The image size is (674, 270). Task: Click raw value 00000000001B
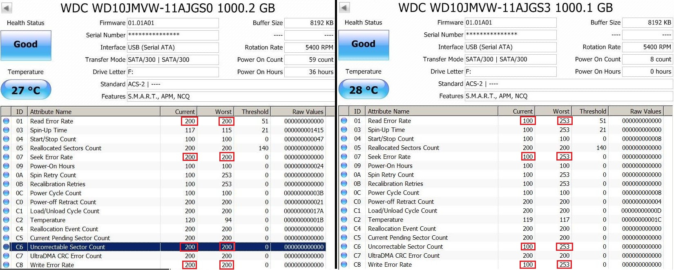coord(304,220)
